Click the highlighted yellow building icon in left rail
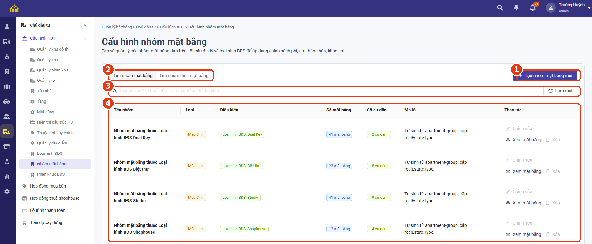Image resolution: width=592 pixels, height=244 pixels. point(7,132)
